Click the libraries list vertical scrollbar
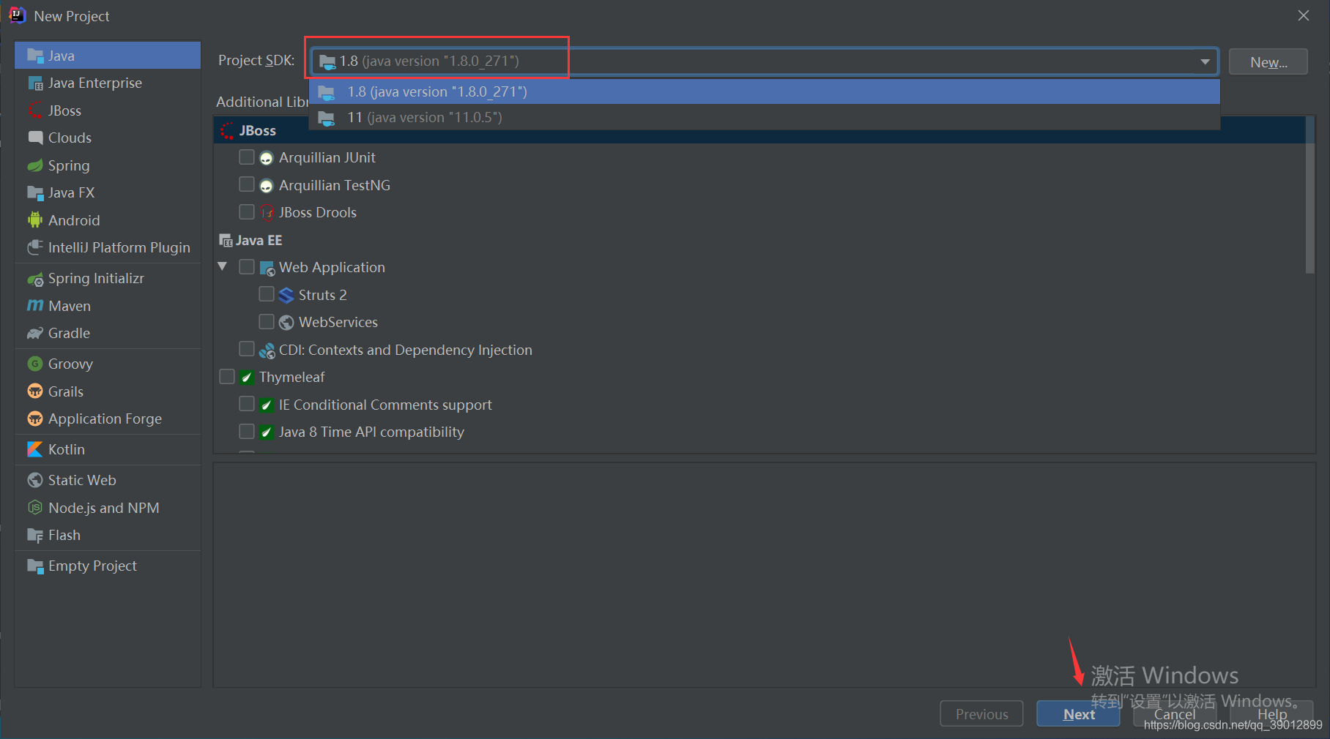The image size is (1330, 739). (1310, 195)
